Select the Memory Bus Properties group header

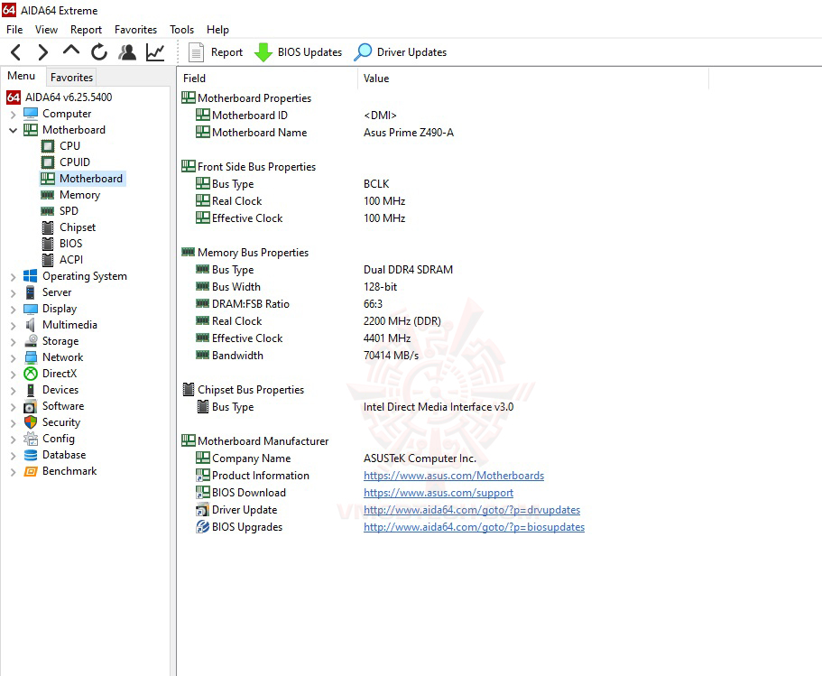click(245, 253)
